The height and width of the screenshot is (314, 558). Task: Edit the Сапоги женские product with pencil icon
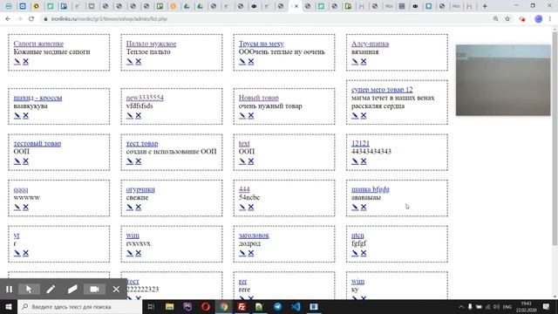click(x=17, y=62)
